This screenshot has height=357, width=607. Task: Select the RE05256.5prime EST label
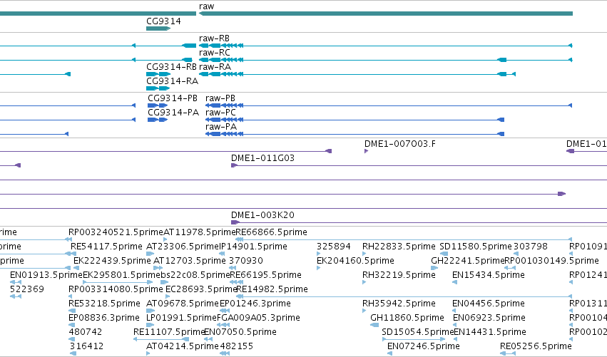pos(536,346)
